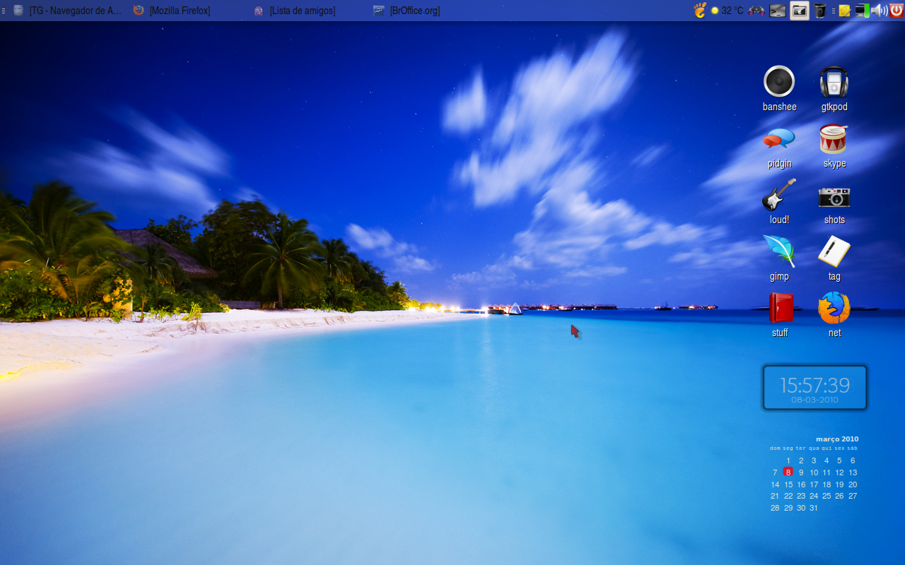Viewport: 905px width, 565px height.
Task: Select day 15 in março calendar
Action: coord(788,484)
